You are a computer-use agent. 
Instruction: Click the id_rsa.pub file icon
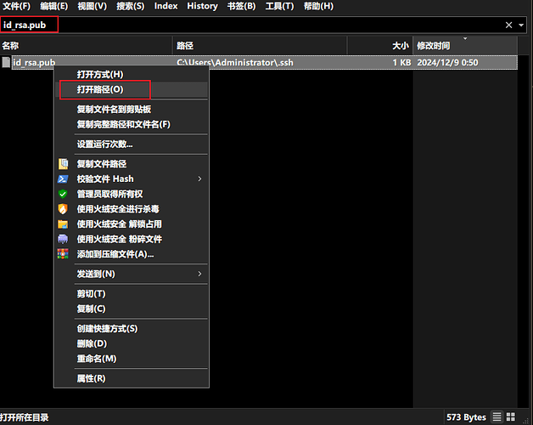click(6, 62)
